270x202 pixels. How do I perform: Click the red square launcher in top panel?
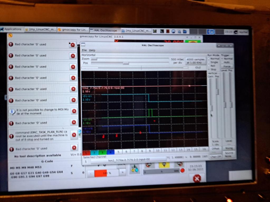pos(168,31)
